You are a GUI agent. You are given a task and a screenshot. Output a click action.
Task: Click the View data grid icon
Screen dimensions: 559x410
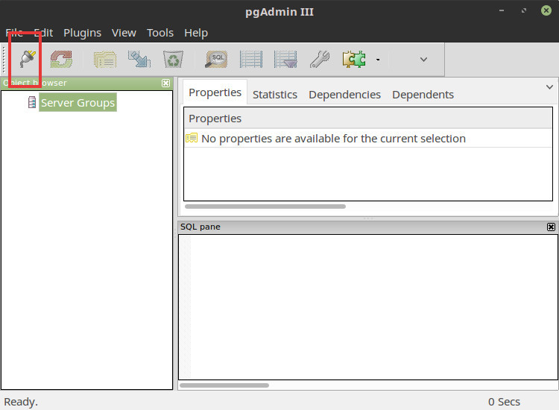point(251,59)
